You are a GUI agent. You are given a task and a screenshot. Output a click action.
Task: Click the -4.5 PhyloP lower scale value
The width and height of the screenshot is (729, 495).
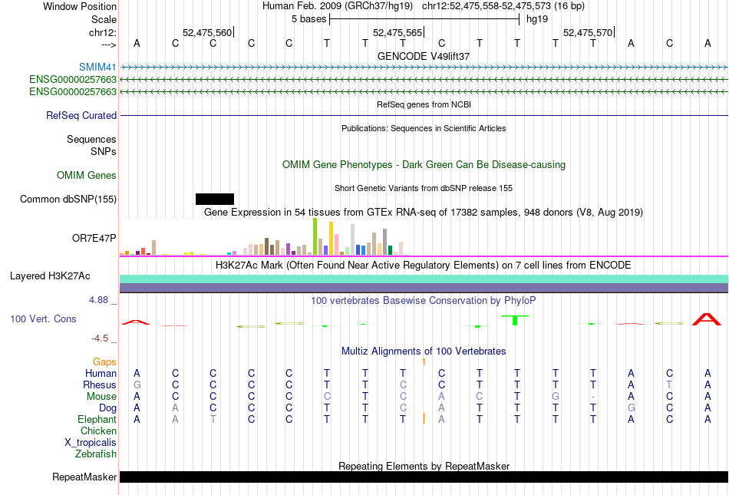[100, 338]
